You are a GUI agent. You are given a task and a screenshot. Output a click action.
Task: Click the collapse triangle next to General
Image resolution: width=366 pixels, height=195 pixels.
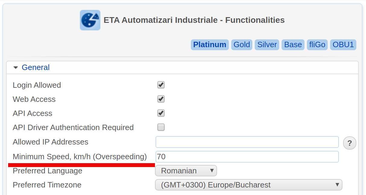tap(15, 67)
